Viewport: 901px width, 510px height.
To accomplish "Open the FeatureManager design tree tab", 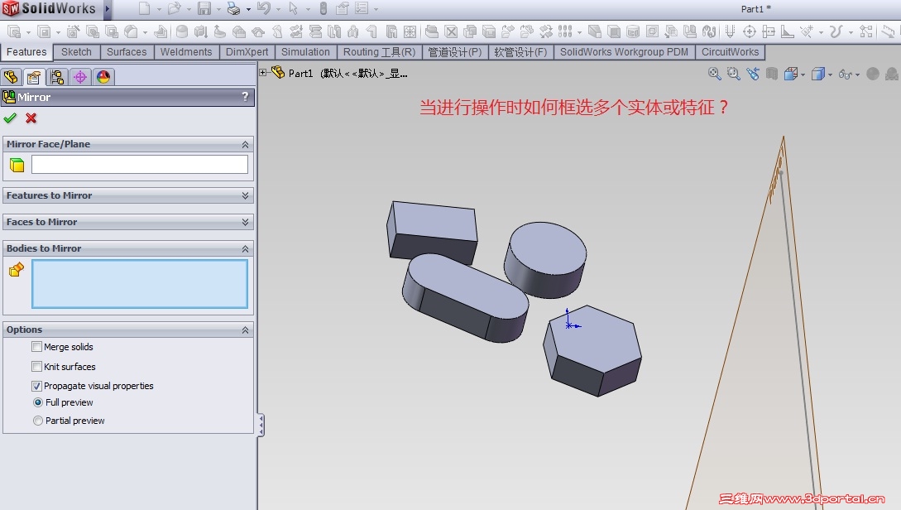I will coord(11,77).
